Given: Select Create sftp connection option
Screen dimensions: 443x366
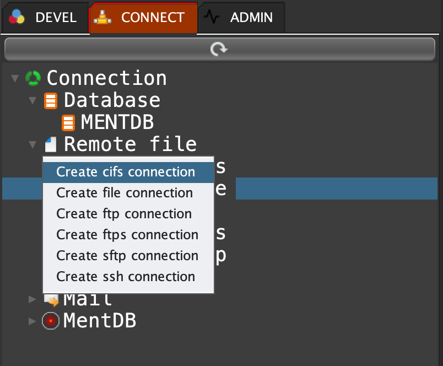Looking at the screenshot, I should tap(127, 256).
